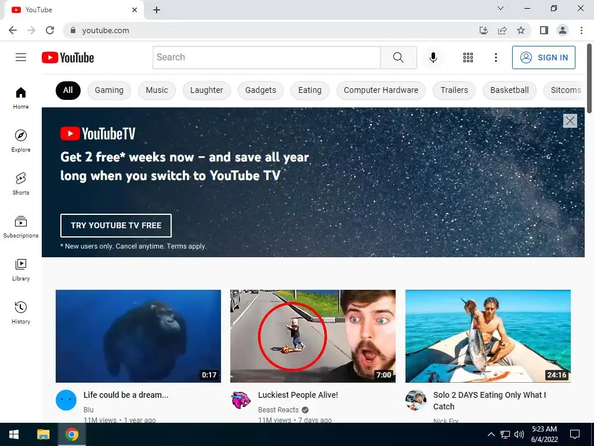Open the Windows Start menu

[x=14, y=434]
